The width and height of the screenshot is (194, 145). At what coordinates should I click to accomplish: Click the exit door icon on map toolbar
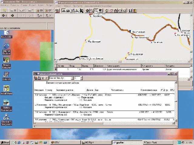coord(135,11)
